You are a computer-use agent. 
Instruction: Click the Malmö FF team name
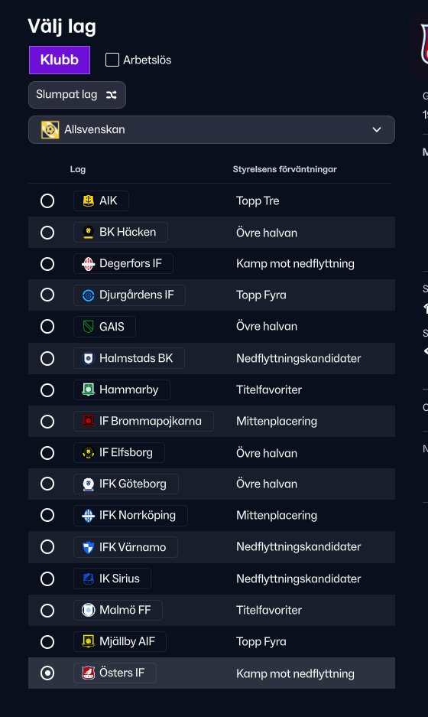click(125, 610)
